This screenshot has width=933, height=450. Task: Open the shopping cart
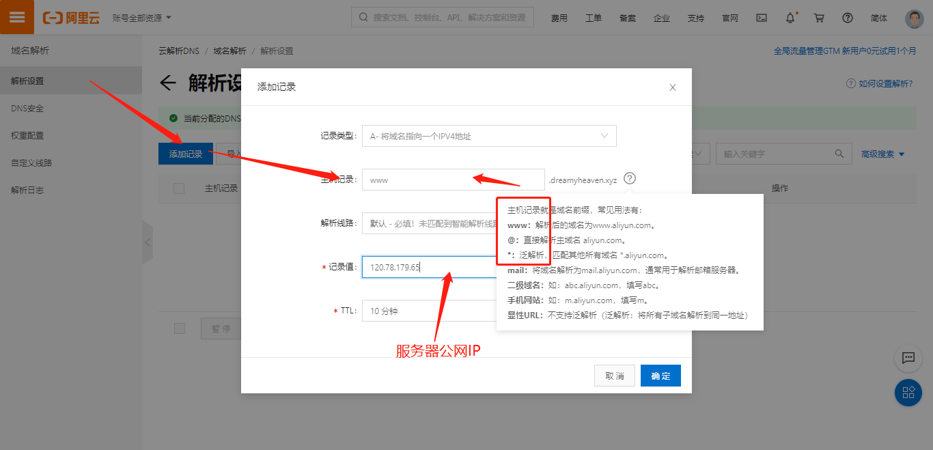[819, 18]
